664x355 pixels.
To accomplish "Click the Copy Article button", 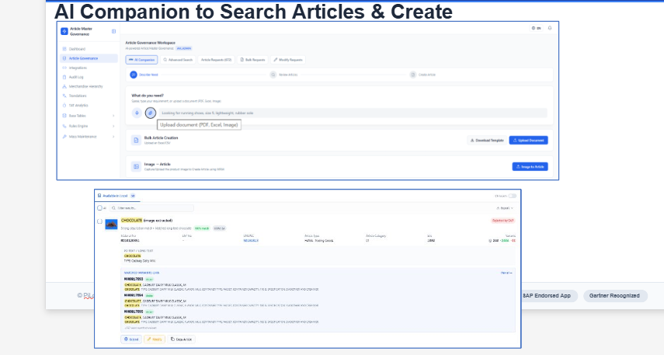I will [181, 339].
